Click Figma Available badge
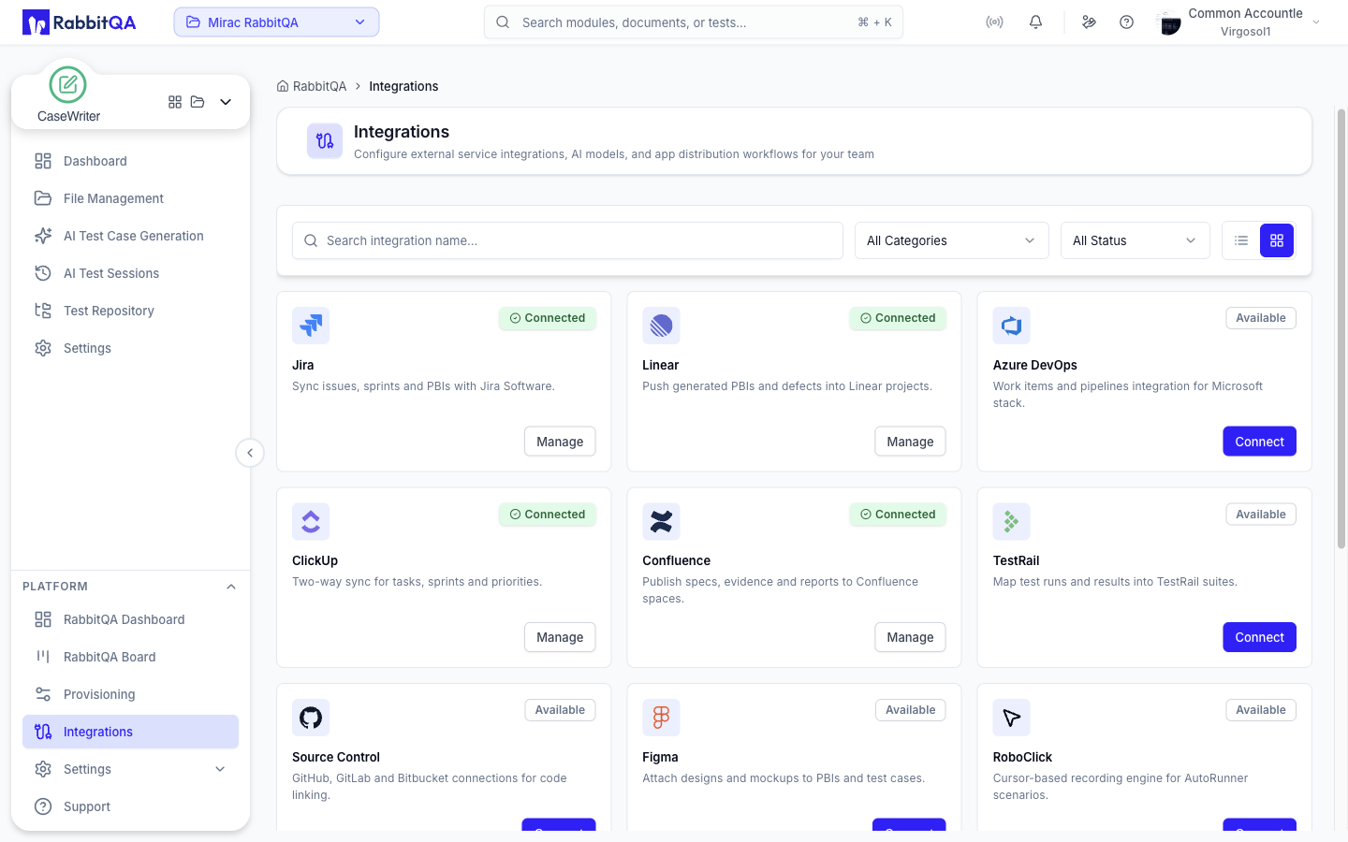 point(911,710)
